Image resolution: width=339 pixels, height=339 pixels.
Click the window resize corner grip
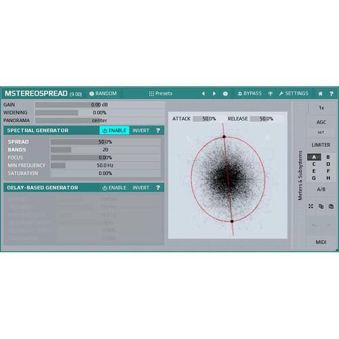click(337, 250)
